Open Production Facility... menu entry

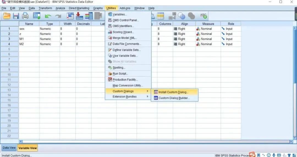(x=128, y=80)
